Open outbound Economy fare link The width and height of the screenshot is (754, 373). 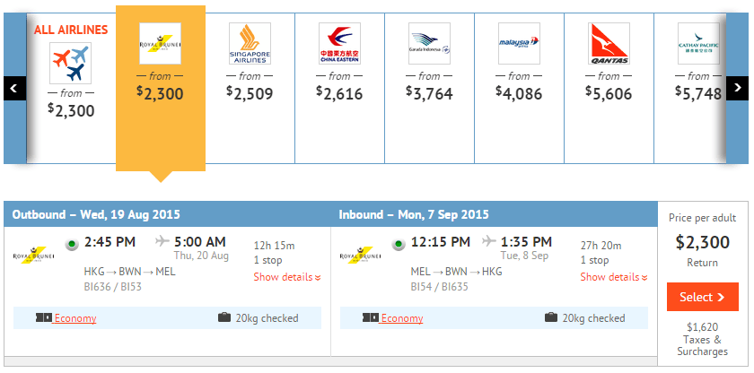tap(75, 318)
